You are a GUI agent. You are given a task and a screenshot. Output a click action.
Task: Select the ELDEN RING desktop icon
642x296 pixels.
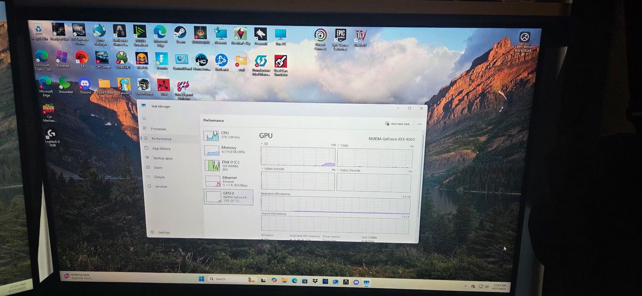201,35
